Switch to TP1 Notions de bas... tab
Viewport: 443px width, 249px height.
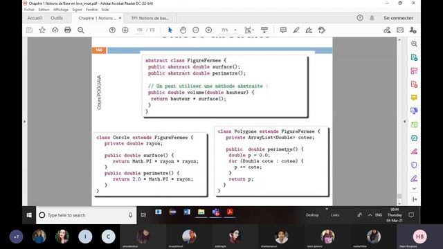pos(150,18)
